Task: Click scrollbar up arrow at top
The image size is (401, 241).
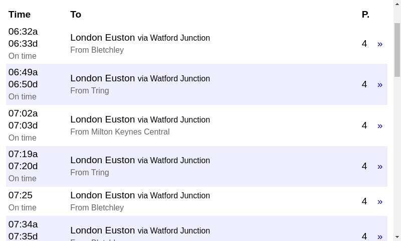Action: coord(397,4)
